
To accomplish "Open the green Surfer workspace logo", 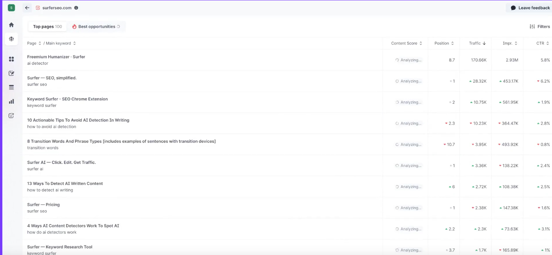I will point(11,8).
